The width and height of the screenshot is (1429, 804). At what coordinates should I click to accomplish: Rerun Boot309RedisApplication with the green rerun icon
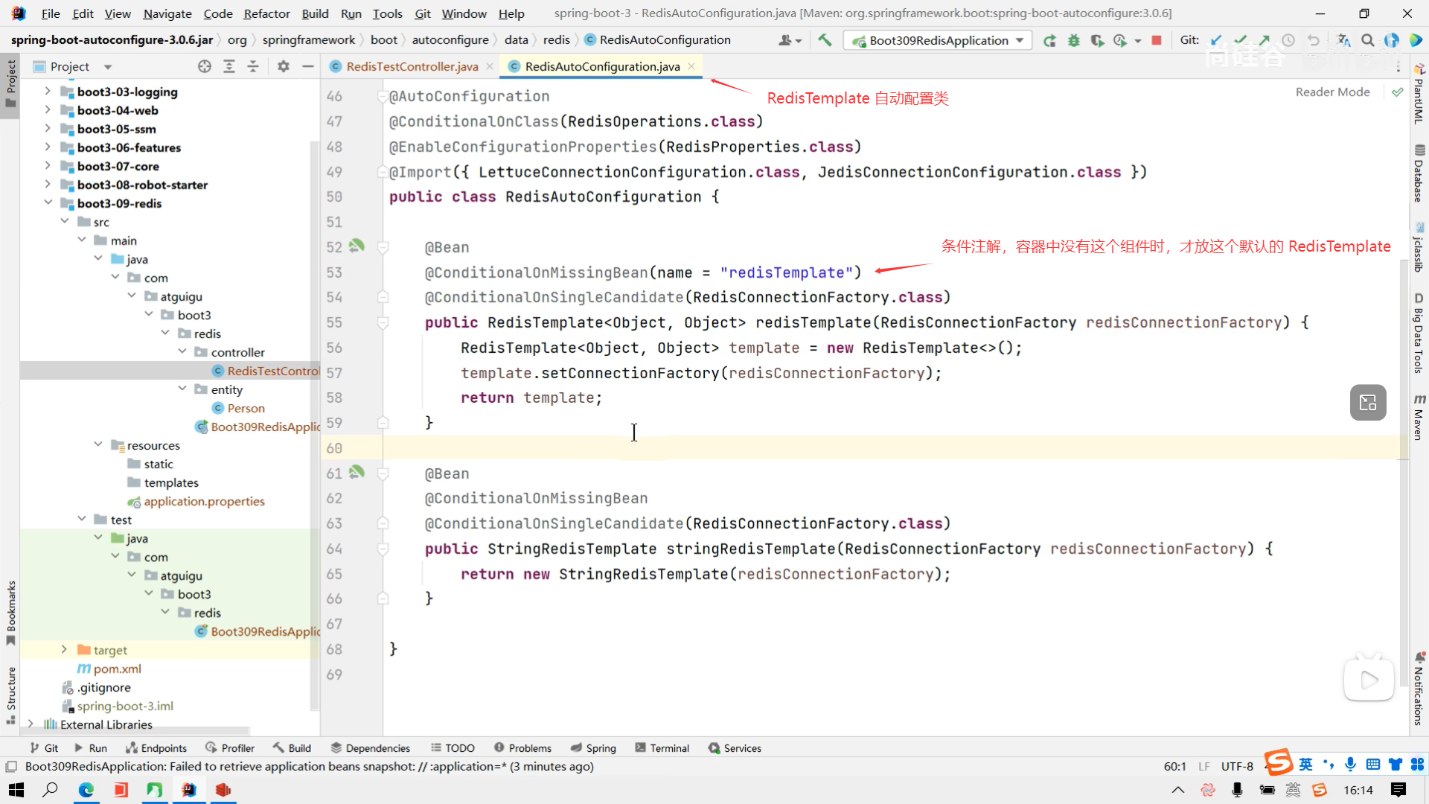click(x=1049, y=40)
